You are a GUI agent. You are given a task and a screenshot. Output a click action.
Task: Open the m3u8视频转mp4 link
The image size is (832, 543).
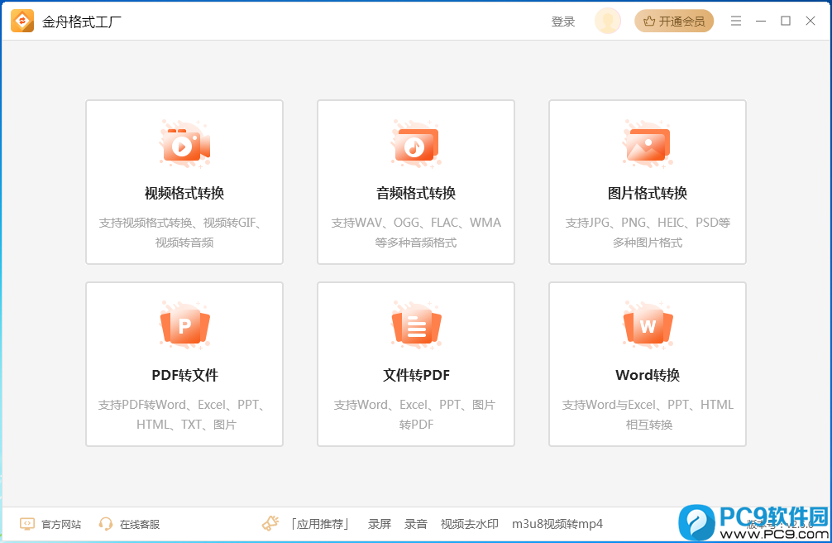(x=557, y=524)
